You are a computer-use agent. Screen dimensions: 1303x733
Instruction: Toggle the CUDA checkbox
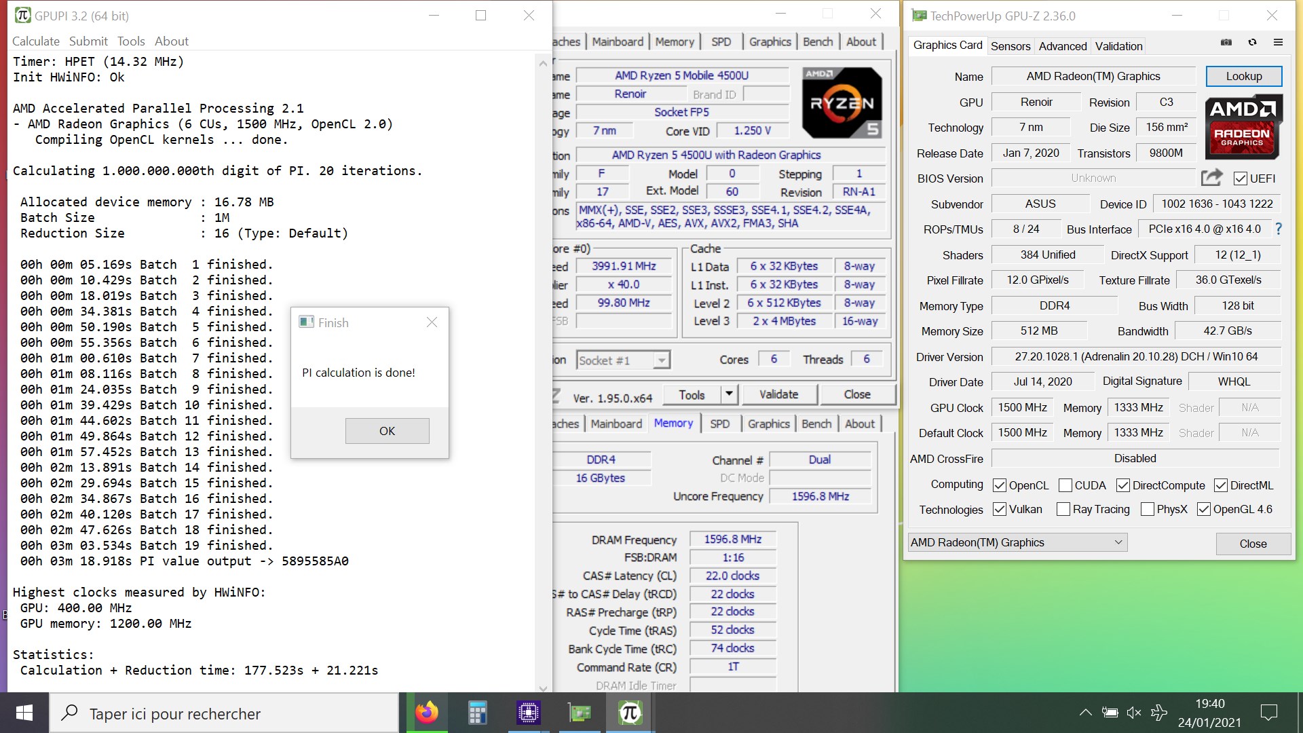point(1065,485)
